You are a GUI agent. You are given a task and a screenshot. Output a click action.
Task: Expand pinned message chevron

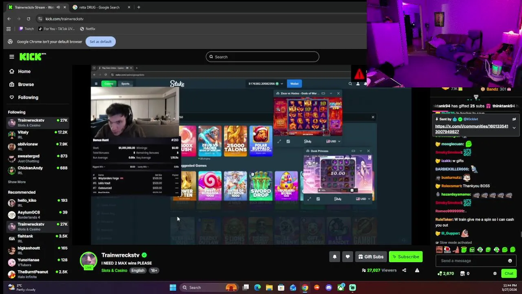pos(514,128)
